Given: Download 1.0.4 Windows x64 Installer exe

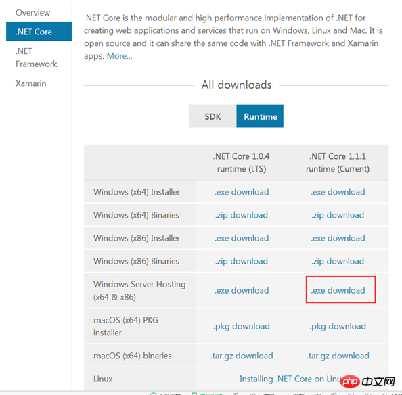Looking at the screenshot, I should (x=242, y=192).
